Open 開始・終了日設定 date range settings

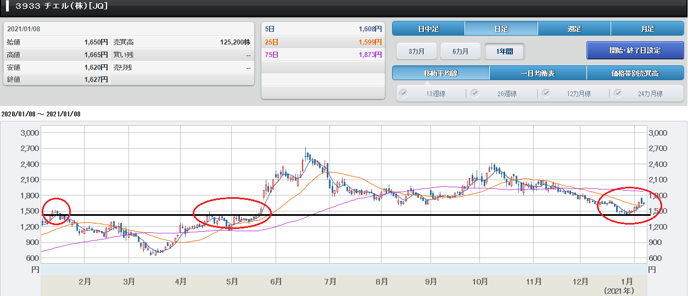[635, 51]
